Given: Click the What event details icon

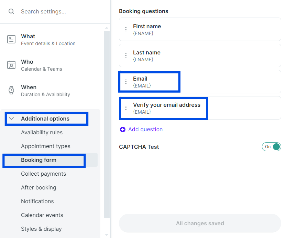Looking at the screenshot, I should (11, 39).
